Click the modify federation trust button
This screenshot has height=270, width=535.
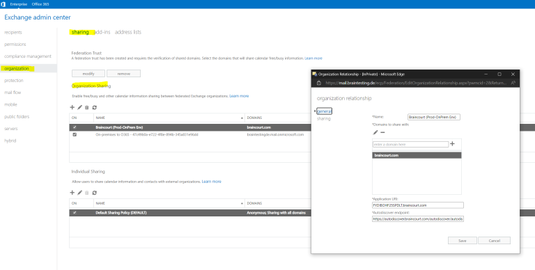[x=88, y=74]
